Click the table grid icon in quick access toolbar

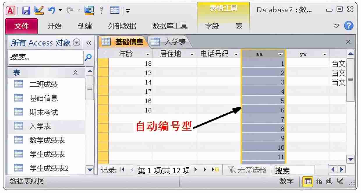click(x=115, y=10)
